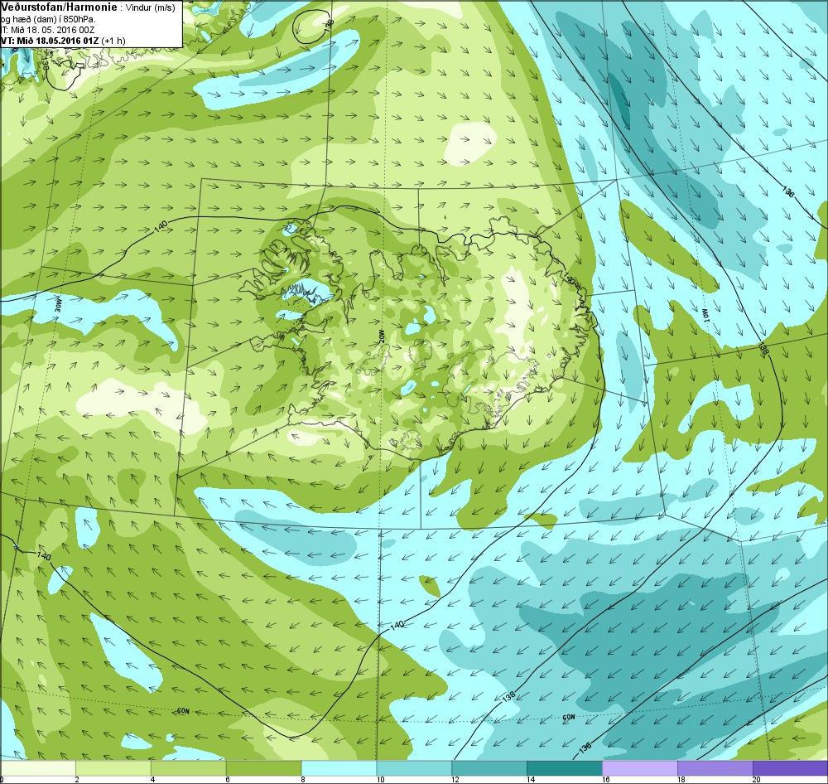The image size is (828, 784).
Task: Click the '138' label on the small closed contour
Action: [x=330, y=24]
